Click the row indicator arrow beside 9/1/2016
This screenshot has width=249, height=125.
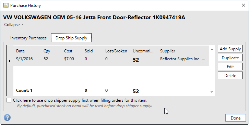click(x=10, y=61)
